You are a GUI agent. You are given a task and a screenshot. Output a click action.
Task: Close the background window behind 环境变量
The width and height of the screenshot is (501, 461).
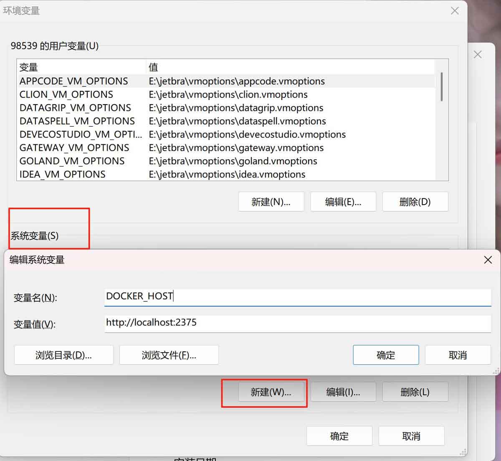tap(478, 55)
